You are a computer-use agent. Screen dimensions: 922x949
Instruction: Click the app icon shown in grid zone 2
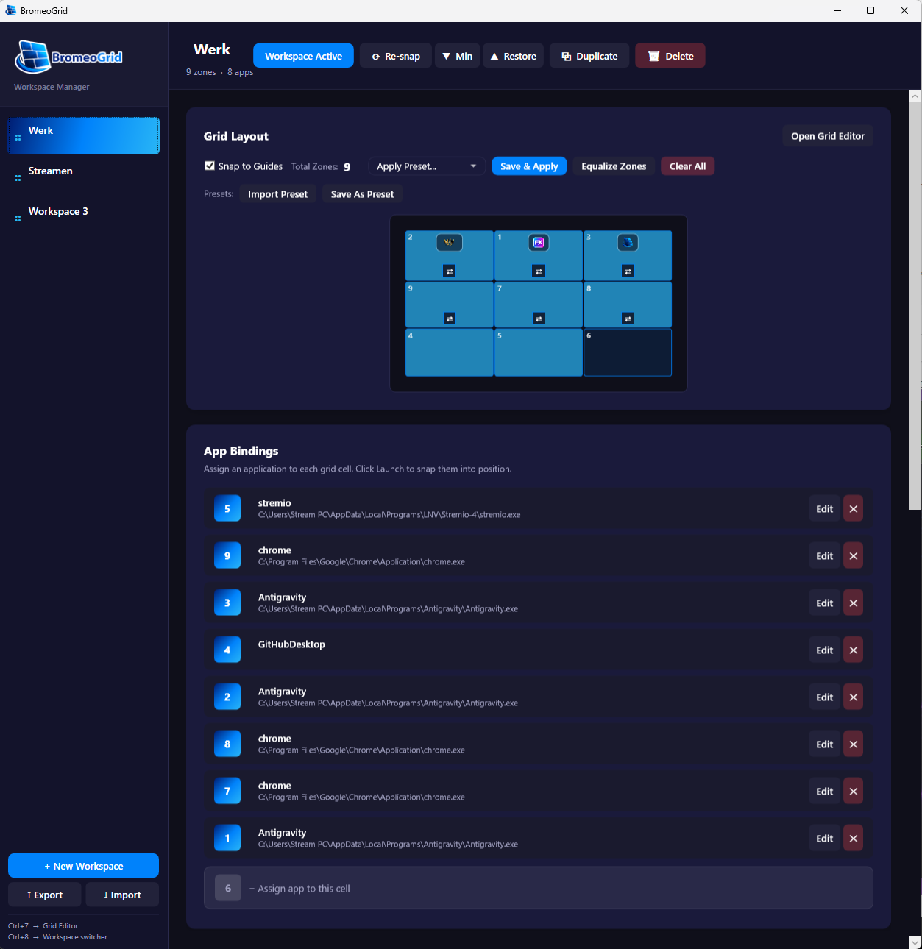(x=449, y=242)
